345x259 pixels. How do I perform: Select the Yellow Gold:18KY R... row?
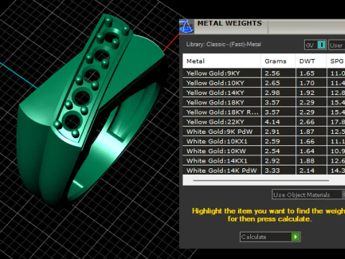click(264, 112)
